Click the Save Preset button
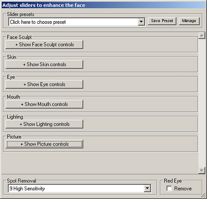The image size is (207, 199). point(162,21)
